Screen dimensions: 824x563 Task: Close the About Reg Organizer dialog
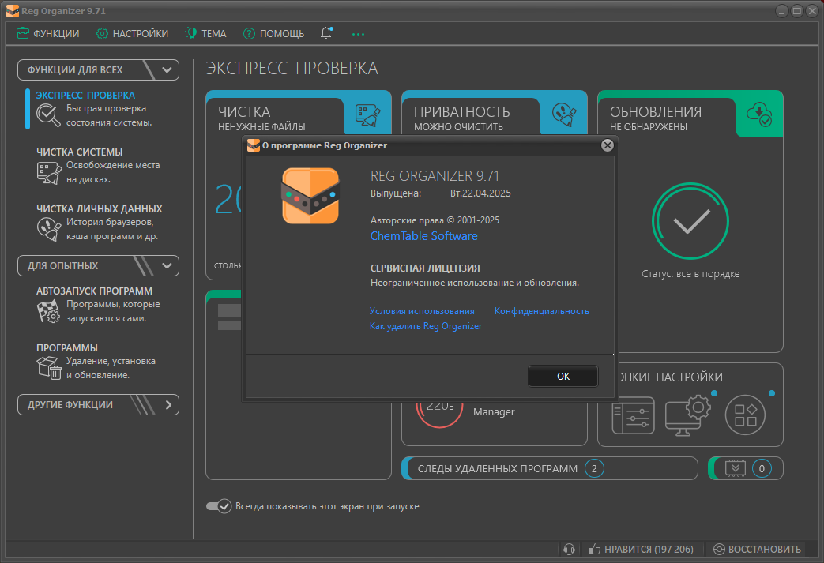tap(608, 145)
